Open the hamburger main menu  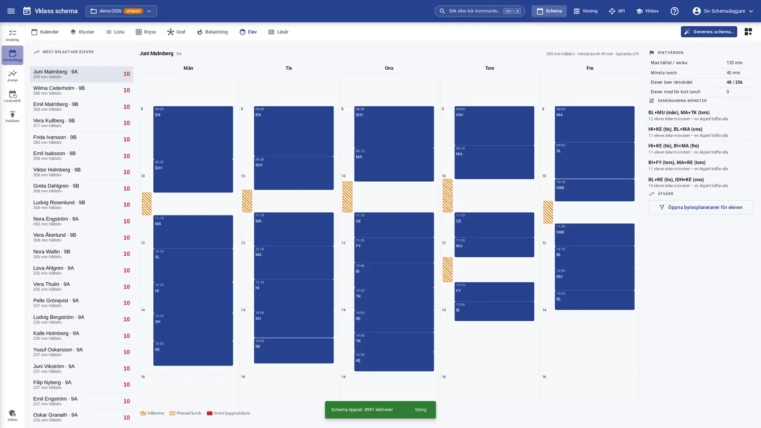pos(11,11)
